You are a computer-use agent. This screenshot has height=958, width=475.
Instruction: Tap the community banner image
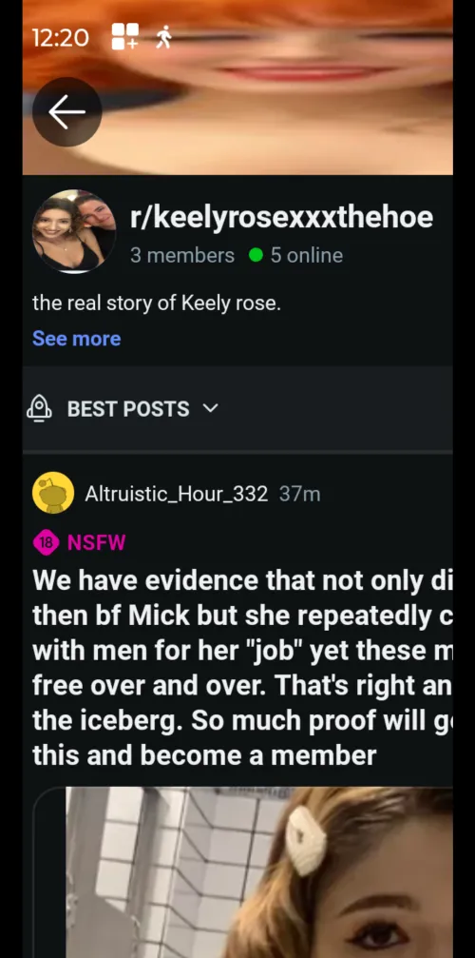[237, 88]
